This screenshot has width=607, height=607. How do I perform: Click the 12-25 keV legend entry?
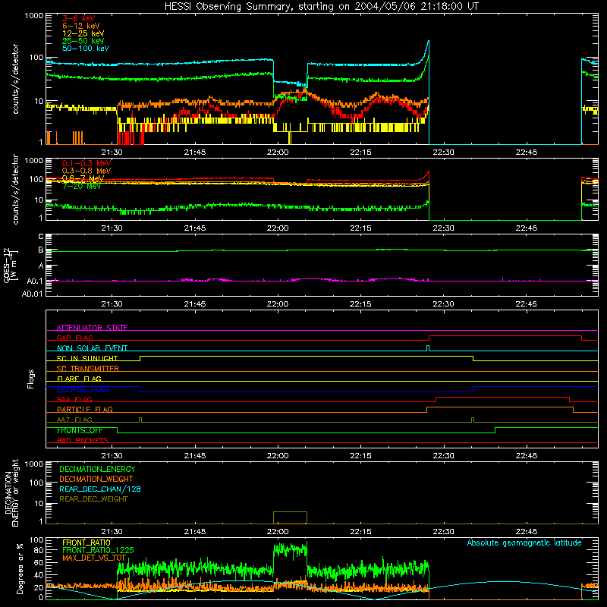pos(83,33)
